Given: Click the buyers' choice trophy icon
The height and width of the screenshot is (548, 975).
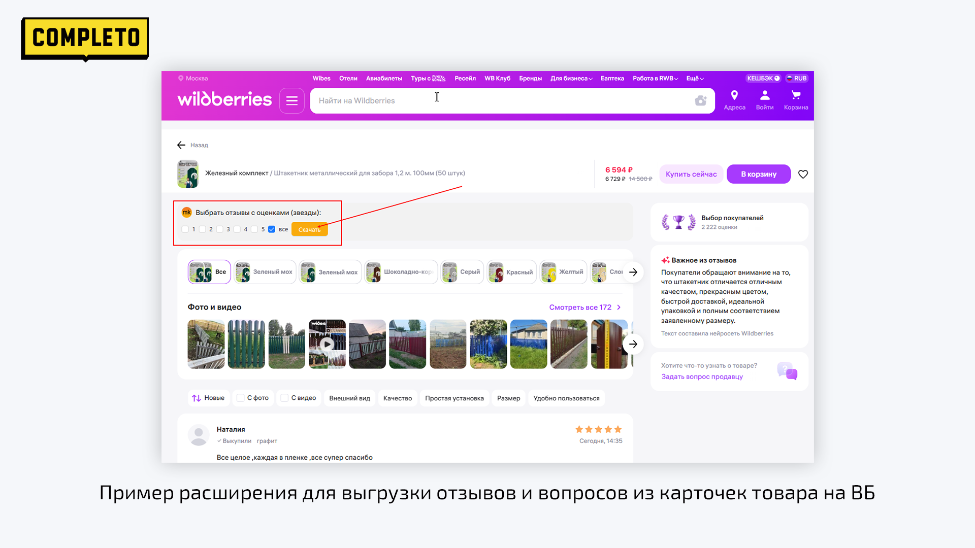Looking at the screenshot, I should (x=678, y=222).
